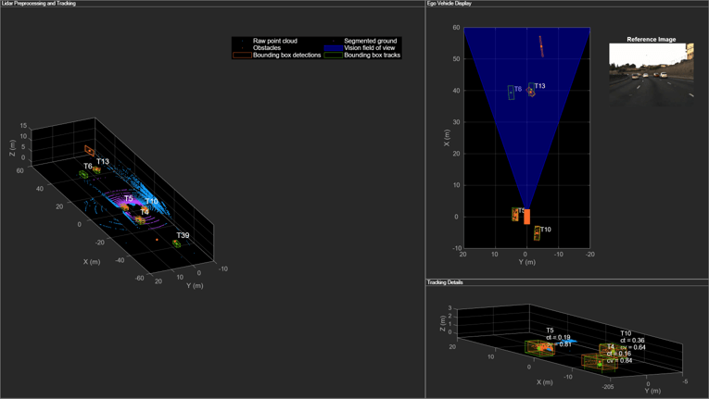Click T6 green track box in Ego Display
The image size is (709, 399).
(x=511, y=93)
